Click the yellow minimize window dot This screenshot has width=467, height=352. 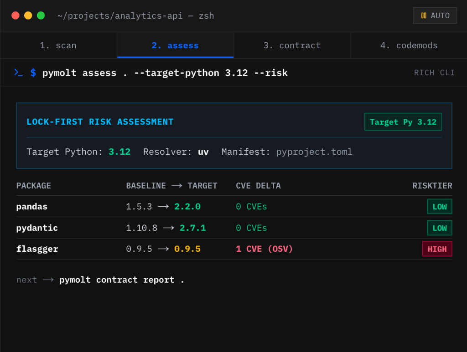click(x=28, y=15)
